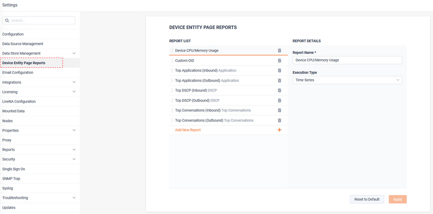
Task: Click the Reset to Default button
Action: pos(367,199)
